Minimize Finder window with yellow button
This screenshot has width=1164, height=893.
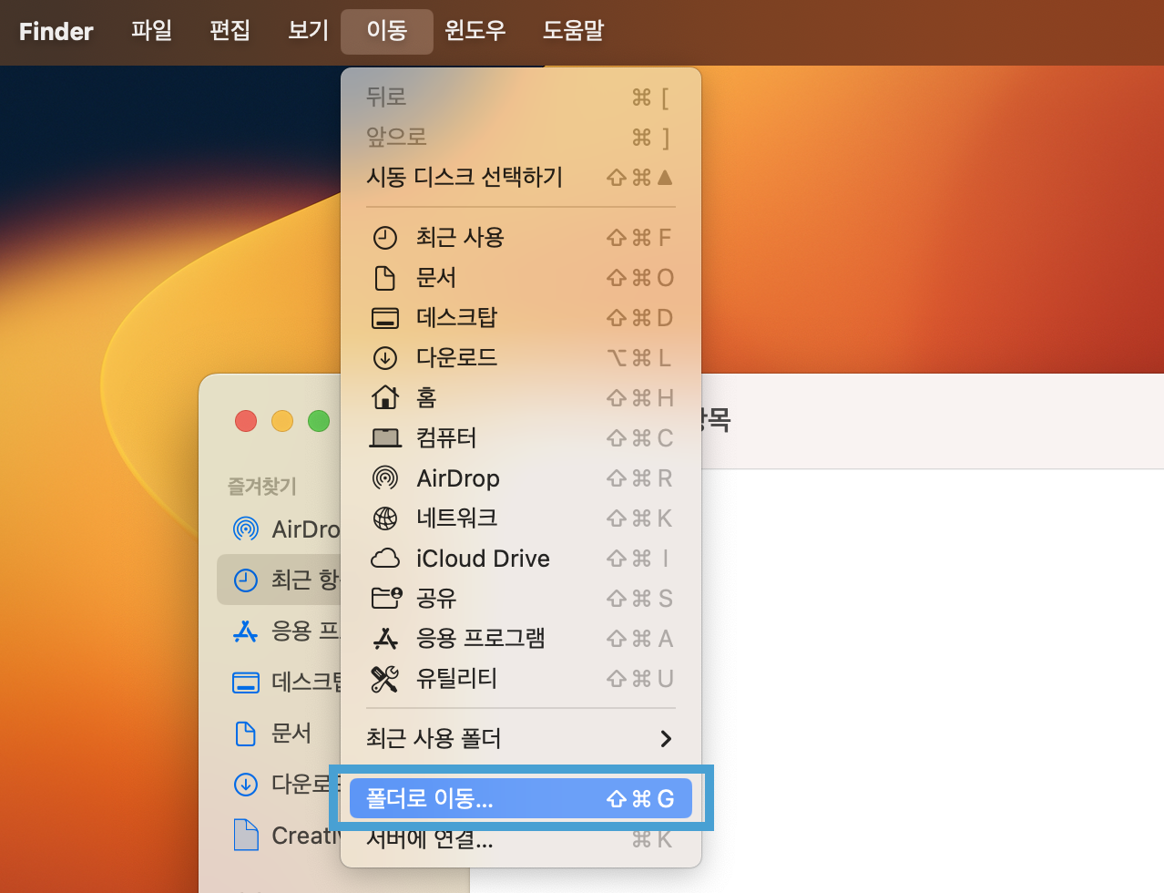coord(282,421)
